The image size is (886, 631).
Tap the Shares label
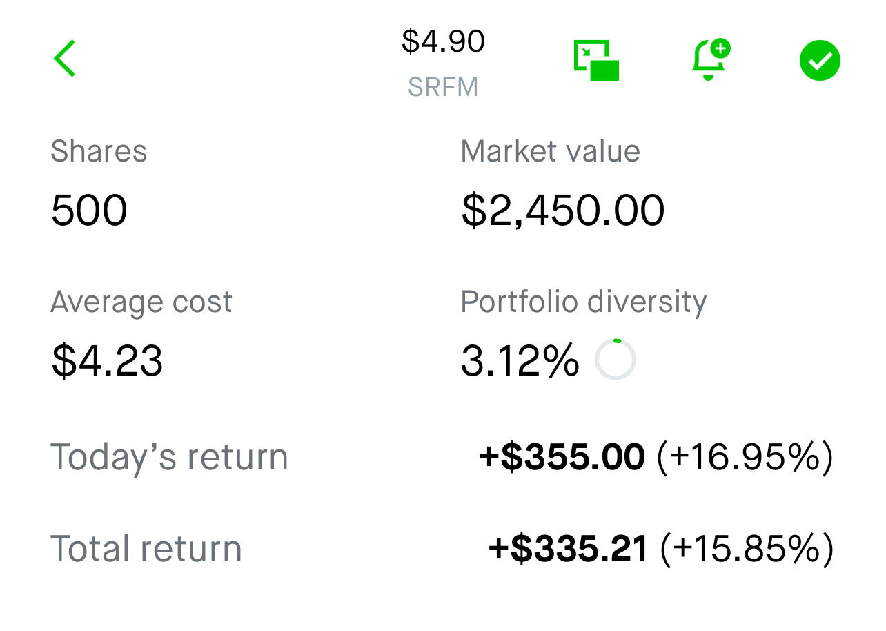coord(99,151)
